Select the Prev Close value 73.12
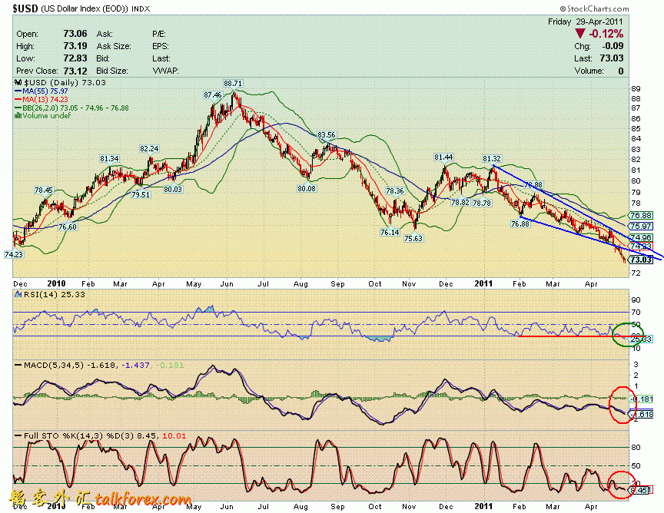This screenshot has height=513, width=664. tap(75, 71)
